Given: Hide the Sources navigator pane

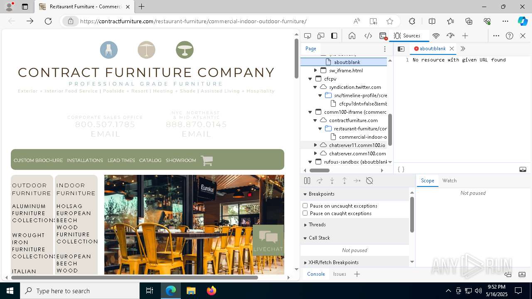Looking at the screenshot, I should [401, 49].
